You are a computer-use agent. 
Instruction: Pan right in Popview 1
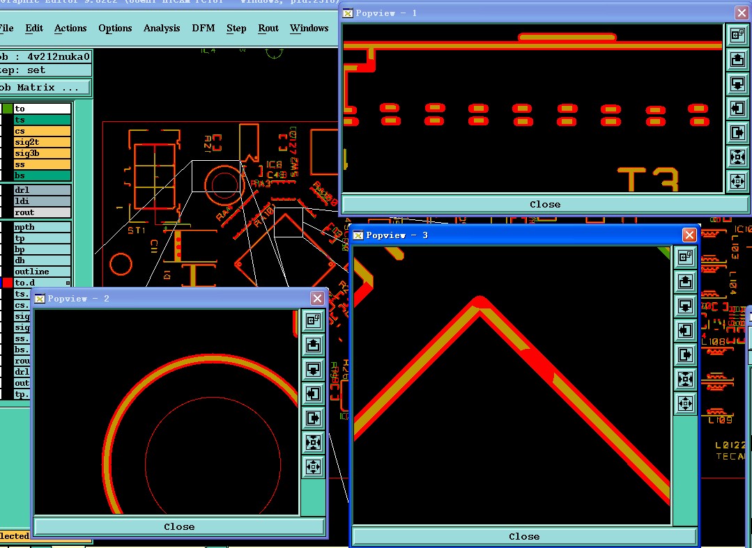coord(737,133)
